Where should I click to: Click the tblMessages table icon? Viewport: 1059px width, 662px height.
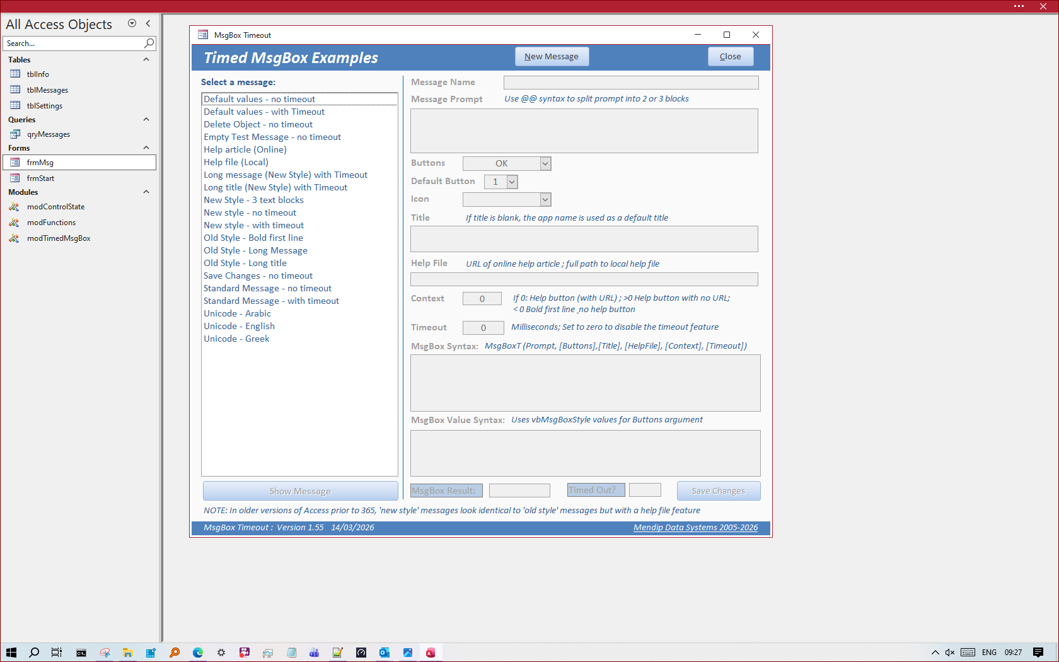[x=15, y=90]
